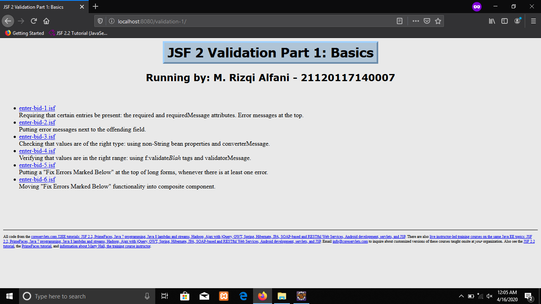
Task: Reload the current page
Action: coord(34,21)
